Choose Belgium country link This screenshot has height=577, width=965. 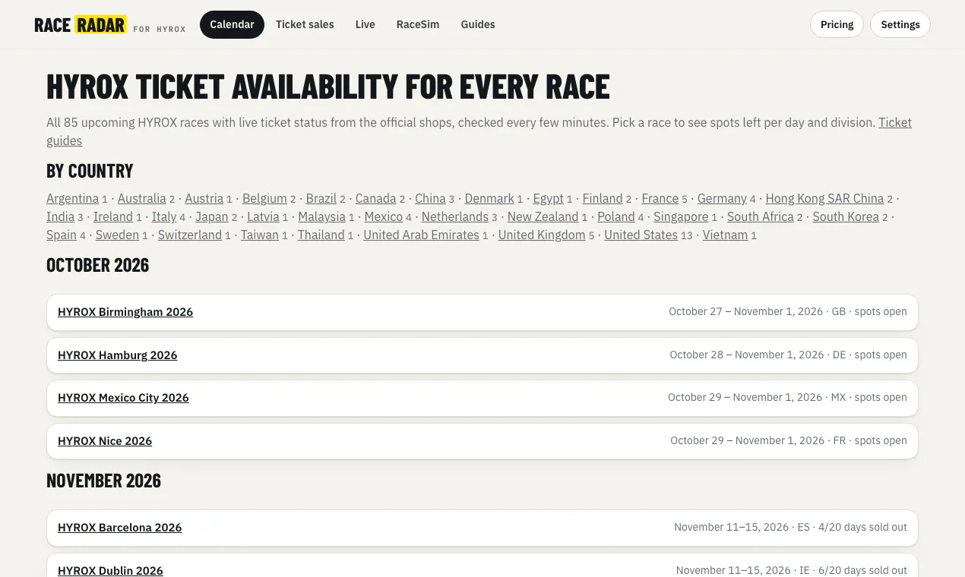pyautogui.click(x=264, y=198)
